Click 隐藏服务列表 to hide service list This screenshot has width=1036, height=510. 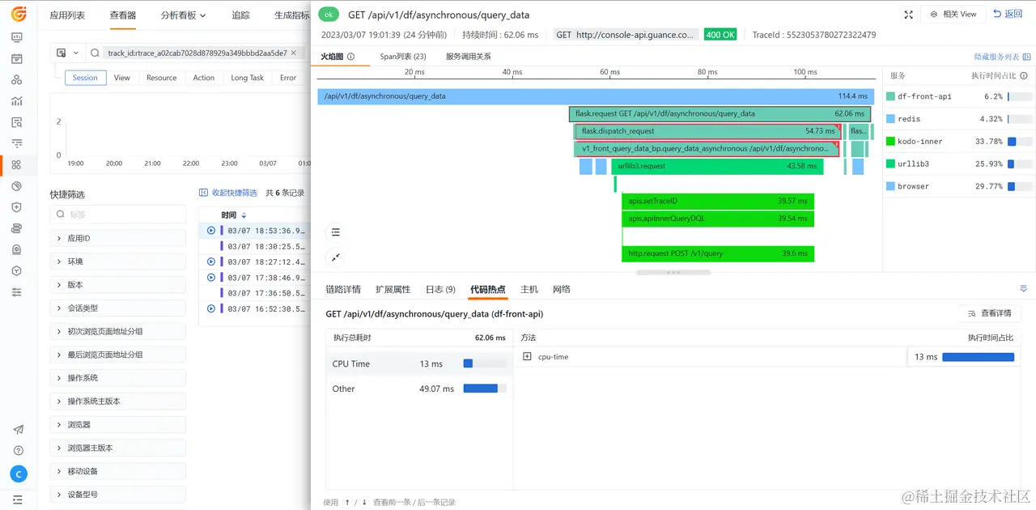point(1002,57)
